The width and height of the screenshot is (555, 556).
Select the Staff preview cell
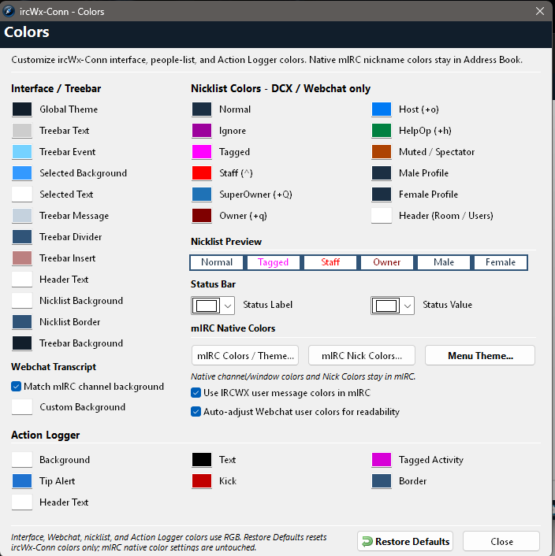point(330,262)
